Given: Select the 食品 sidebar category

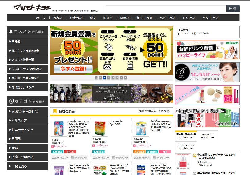Looking at the screenshot, I should [x=27, y=148].
